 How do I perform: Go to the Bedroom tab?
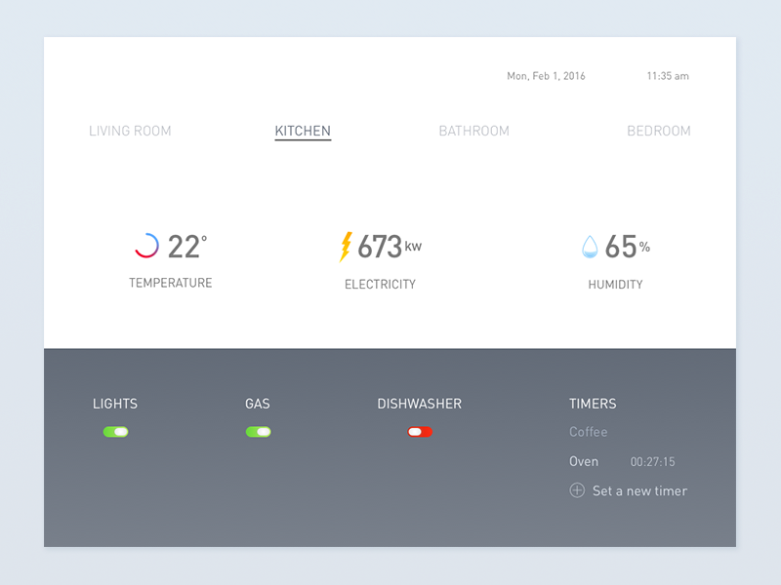pyautogui.click(x=658, y=131)
